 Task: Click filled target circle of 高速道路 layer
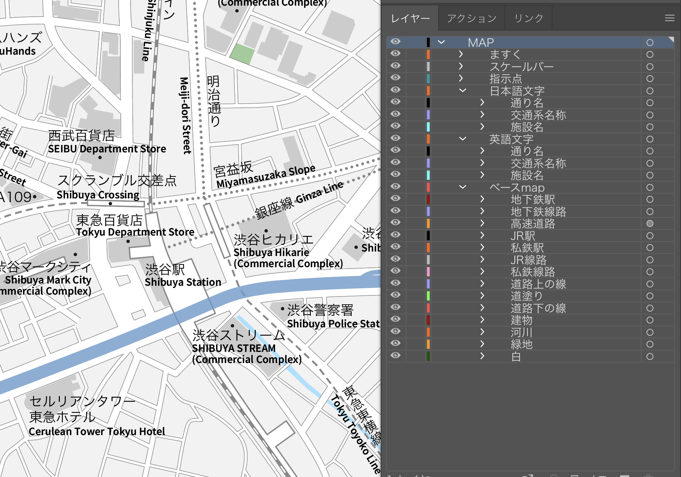650,224
